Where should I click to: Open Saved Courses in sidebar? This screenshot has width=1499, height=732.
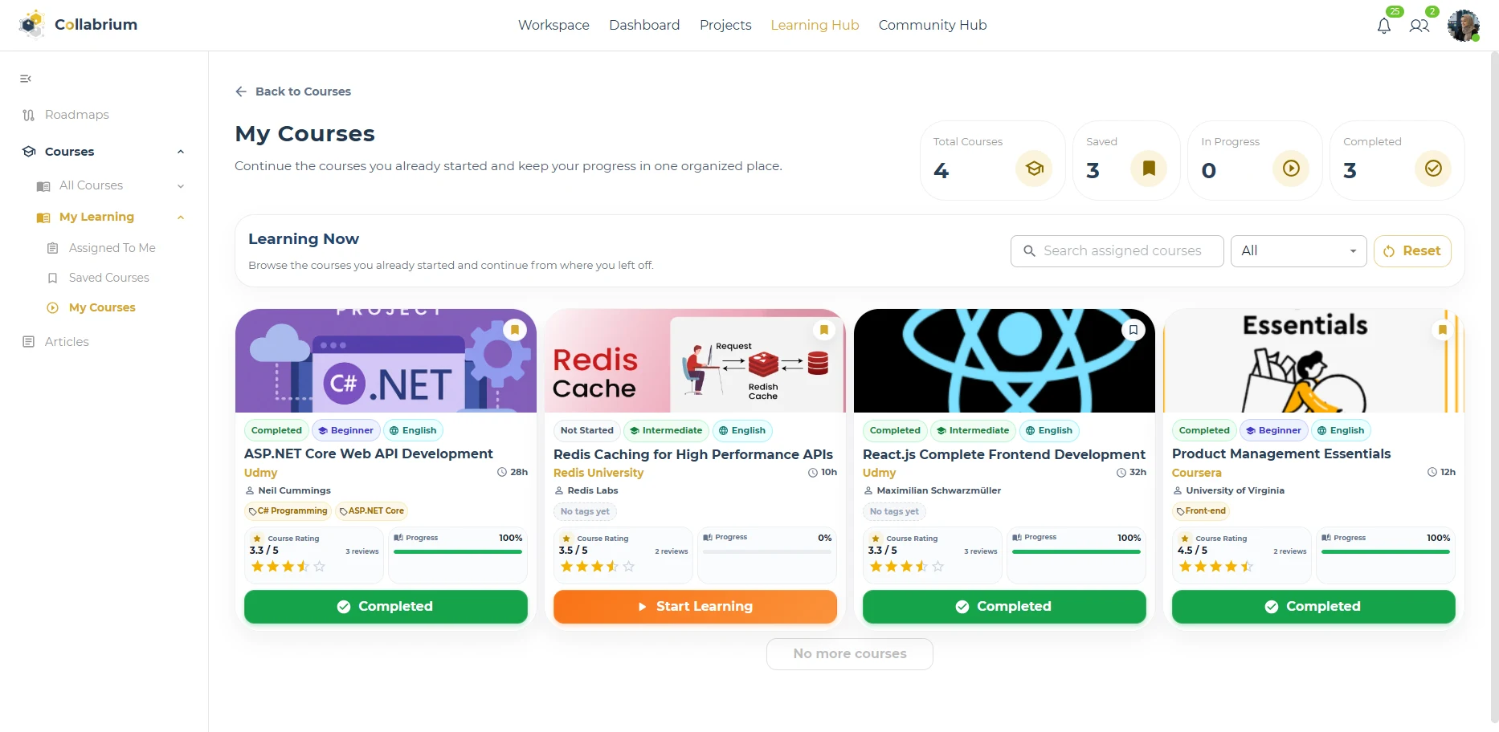point(109,278)
